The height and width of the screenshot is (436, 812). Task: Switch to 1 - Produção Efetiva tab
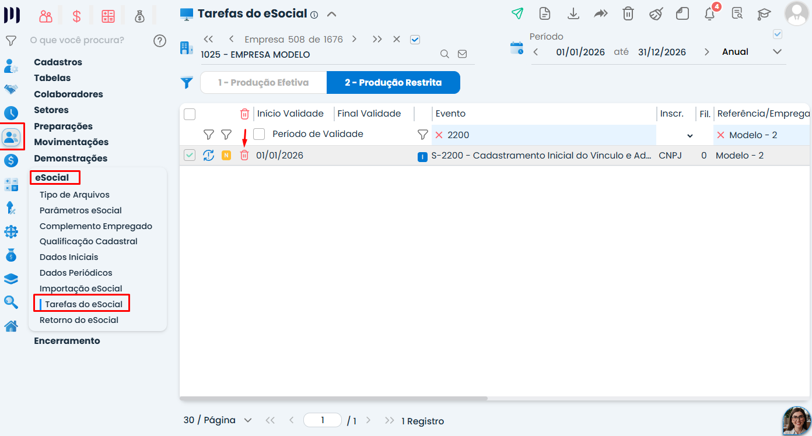[x=264, y=83]
